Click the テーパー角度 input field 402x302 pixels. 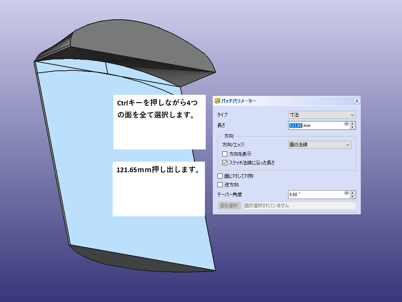pyautogui.click(x=316, y=195)
